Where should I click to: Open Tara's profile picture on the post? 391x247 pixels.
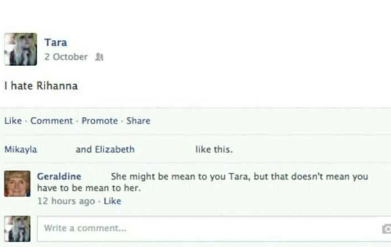click(x=21, y=49)
